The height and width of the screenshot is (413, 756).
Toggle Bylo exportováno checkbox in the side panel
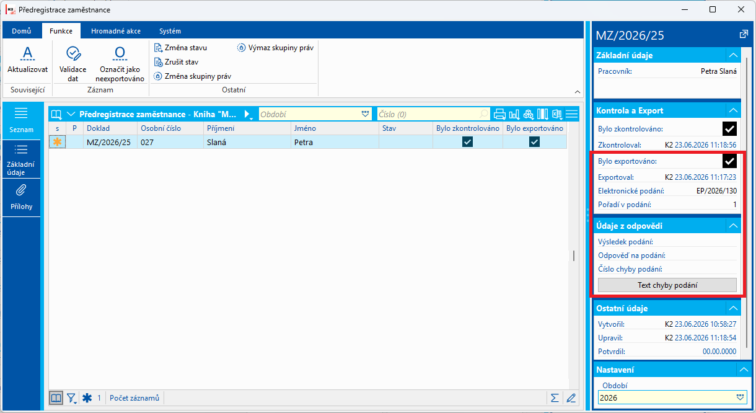[x=730, y=161]
